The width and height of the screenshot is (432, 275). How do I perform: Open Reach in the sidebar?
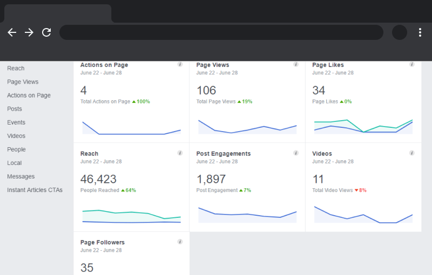[x=16, y=68]
